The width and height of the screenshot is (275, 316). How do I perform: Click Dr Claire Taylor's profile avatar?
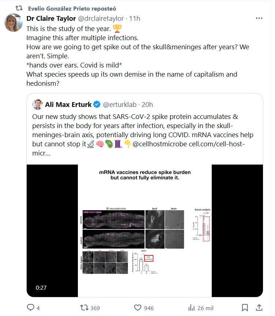click(14, 23)
